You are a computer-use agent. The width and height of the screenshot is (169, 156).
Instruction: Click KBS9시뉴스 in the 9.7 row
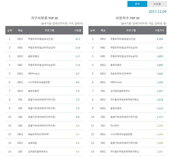click(34, 74)
